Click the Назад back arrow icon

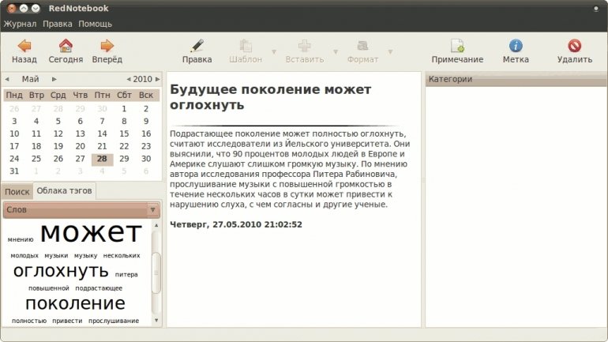pos(24,46)
